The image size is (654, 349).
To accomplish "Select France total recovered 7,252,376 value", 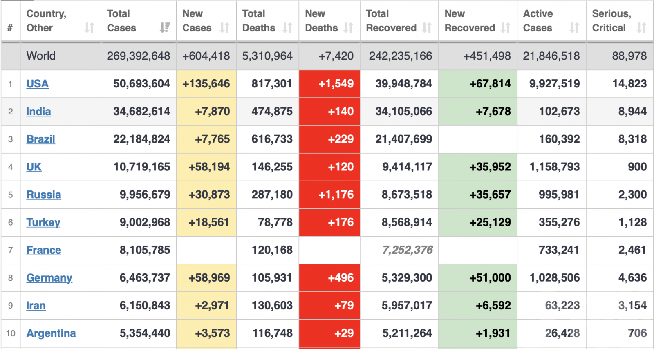I will (408, 250).
